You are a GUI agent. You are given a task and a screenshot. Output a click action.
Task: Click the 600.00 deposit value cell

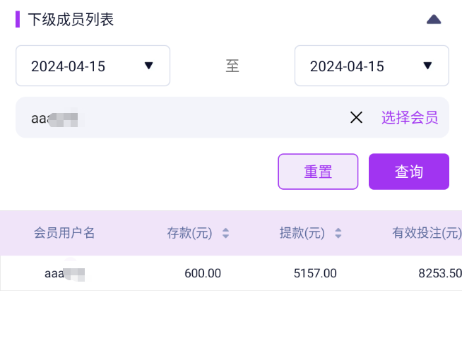(x=202, y=273)
